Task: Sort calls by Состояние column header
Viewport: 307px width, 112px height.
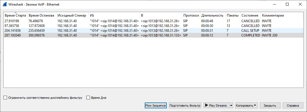Action: [250, 15]
